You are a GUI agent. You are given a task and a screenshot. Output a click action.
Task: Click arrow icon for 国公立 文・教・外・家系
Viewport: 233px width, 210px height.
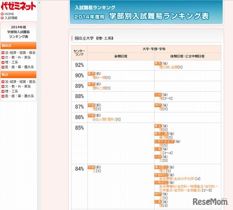(x=3, y=58)
